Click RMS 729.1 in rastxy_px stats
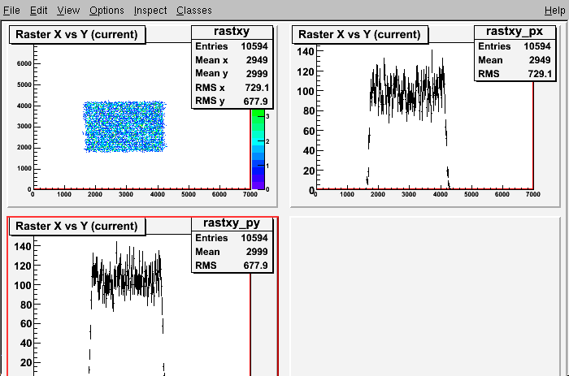This screenshot has height=376, width=569. [x=515, y=74]
